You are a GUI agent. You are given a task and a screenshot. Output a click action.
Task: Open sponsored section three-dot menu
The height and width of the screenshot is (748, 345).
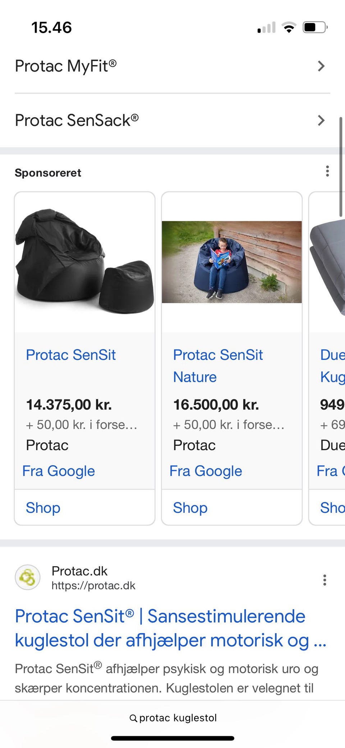(x=327, y=171)
